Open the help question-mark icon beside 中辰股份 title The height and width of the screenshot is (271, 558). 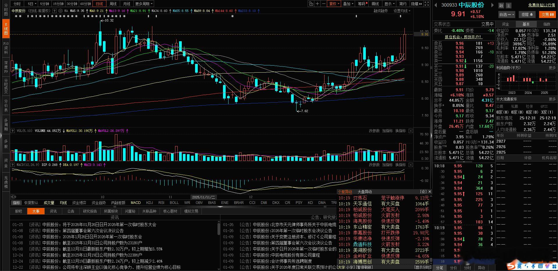click(x=54, y=11)
